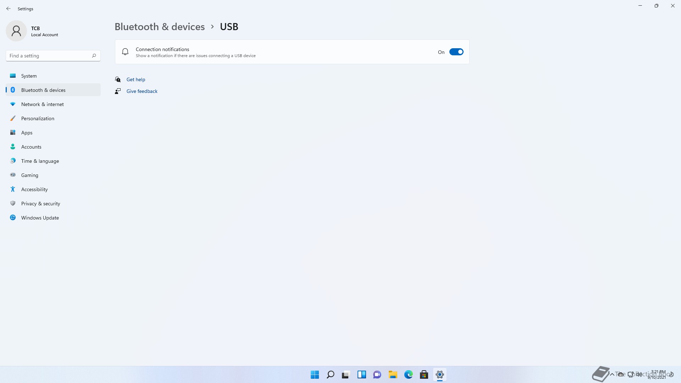
Task: Open Gaming settings
Action: [x=53, y=175]
